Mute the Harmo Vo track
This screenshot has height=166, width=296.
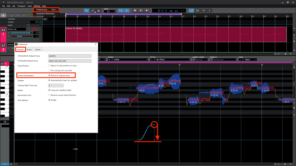(31, 29)
